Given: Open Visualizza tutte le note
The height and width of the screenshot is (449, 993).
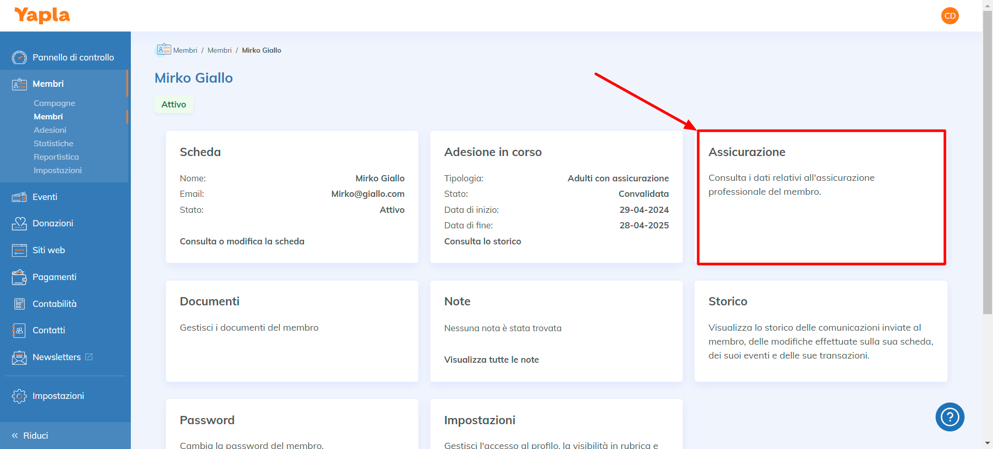Looking at the screenshot, I should [x=491, y=360].
